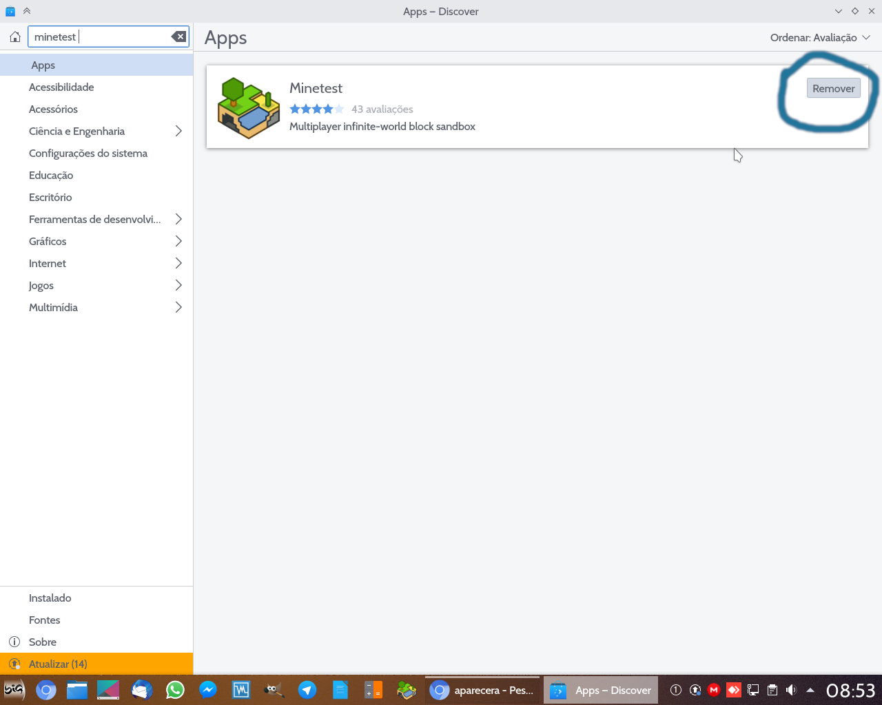This screenshot has height=705, width=882.
Task: Open the red AnyDesk tray icon
Action: click(x=734, y=690)
